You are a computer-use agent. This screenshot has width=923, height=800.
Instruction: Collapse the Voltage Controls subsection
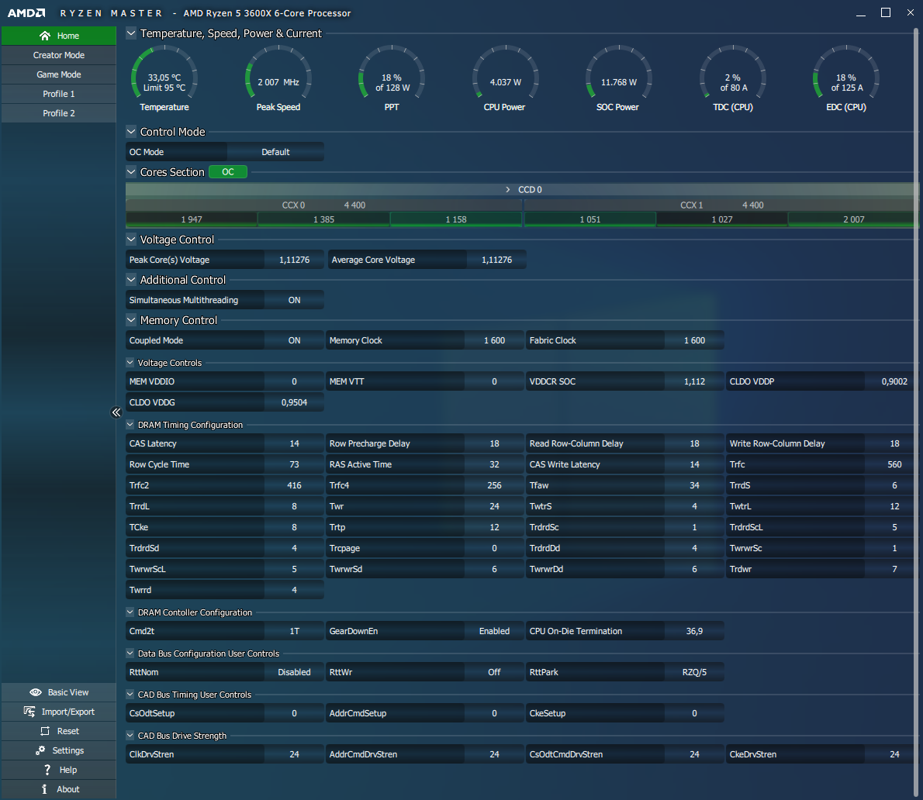point(130,362)
